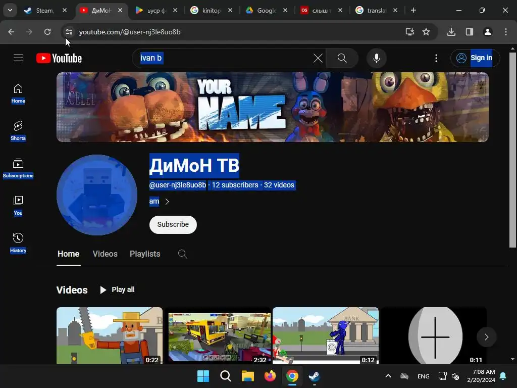
Task: Open the channel Videos tab
Action: pos(105,254)
